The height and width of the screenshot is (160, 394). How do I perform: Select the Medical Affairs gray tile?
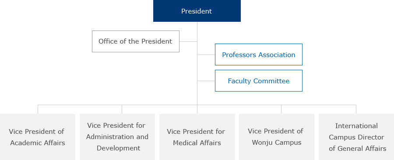(197, 137)
